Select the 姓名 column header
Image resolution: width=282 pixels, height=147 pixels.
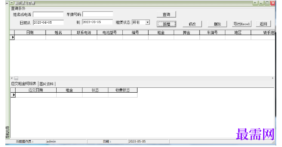click(58, 33)
